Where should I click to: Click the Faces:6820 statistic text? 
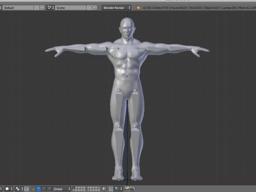click(179, 8)
